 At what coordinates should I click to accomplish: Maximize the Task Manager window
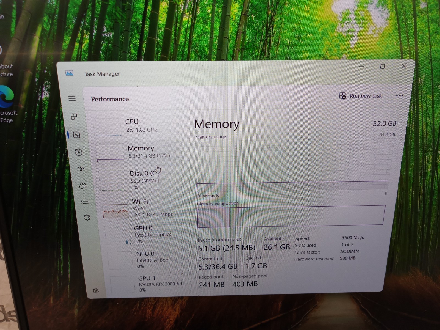383,66
